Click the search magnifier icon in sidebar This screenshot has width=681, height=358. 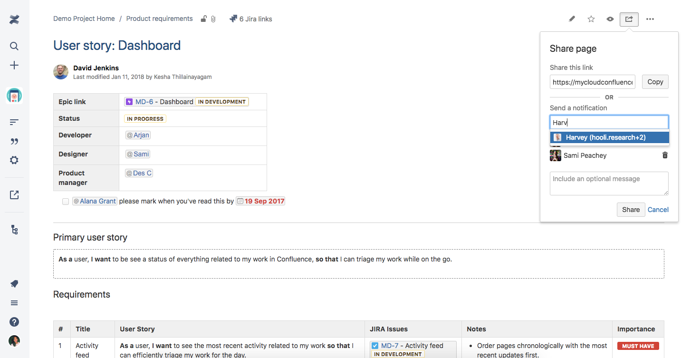pos(14,46)
